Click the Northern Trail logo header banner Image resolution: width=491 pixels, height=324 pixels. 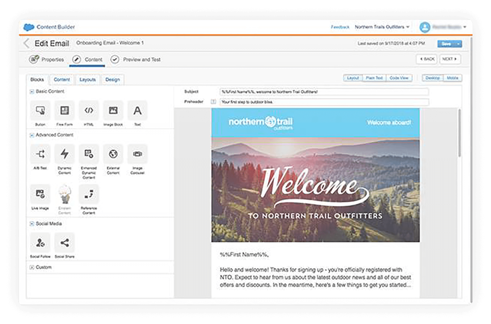[x=315, y=123]
